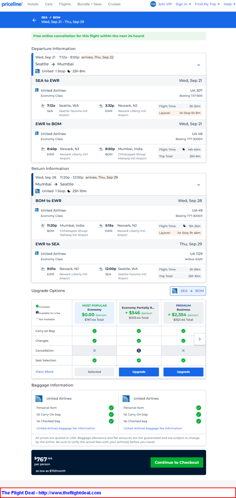Click United Airlines logo for flight UA 49
This screenshot has width=236, height=498.
(x=37, y=210)
